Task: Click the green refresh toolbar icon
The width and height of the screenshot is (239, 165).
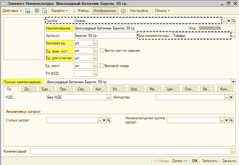Action: [37, 11]
